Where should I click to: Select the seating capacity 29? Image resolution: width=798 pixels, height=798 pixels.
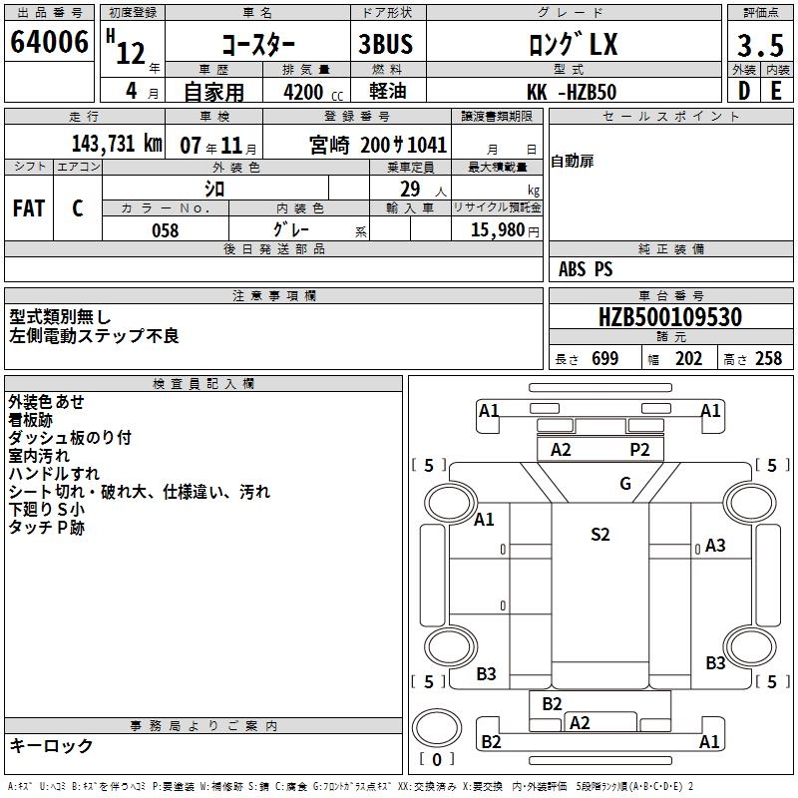410,190
